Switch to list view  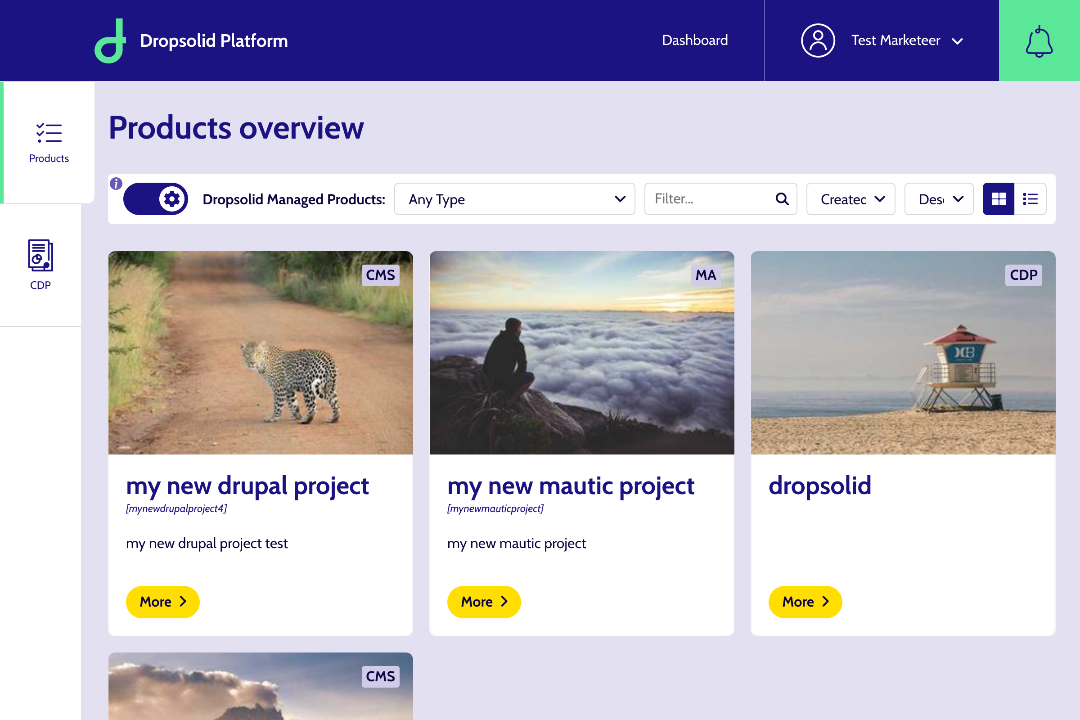pos(1030,199)
